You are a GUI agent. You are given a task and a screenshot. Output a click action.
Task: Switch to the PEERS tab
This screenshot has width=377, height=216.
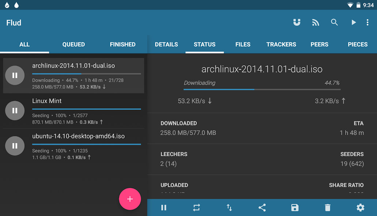click(319, 44)
